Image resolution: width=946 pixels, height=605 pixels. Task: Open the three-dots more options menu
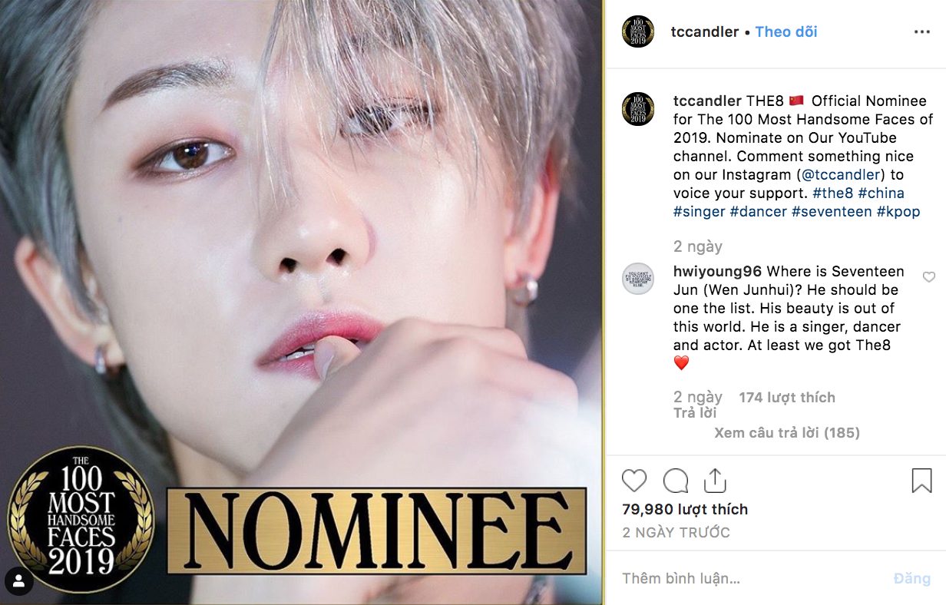[x=921, y=32]
